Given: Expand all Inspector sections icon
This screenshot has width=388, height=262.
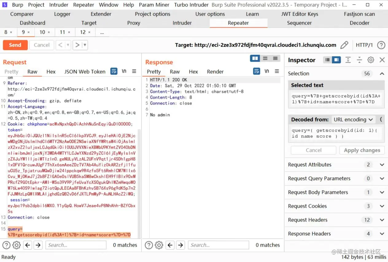Looking at the screenshot, I should click(x=348, y=60).
